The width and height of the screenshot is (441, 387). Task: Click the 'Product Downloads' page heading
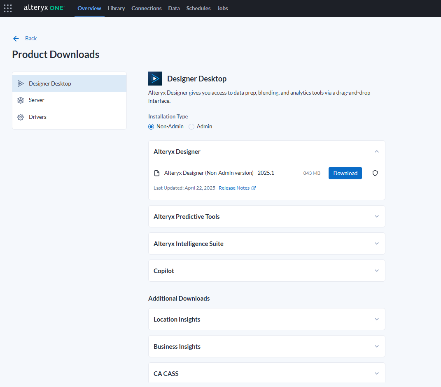[x=56, y=54]
